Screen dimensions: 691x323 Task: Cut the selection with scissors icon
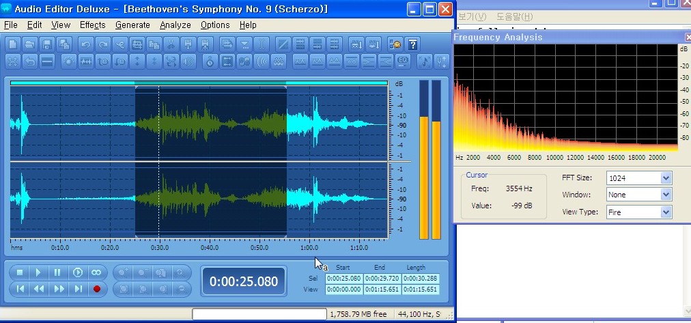[171, 44]
